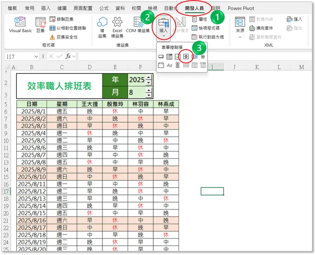Click date cell 2025/8/10
This screenshot has width=316, height=255.
32,177
